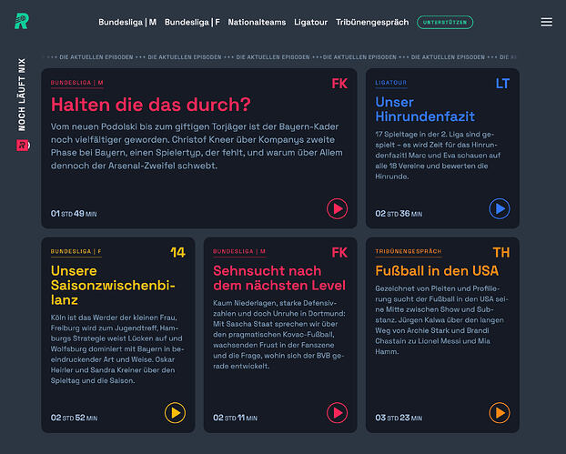Open the 'Bundesliga | F' nav item
566x454 pixels.
[192, 23]
